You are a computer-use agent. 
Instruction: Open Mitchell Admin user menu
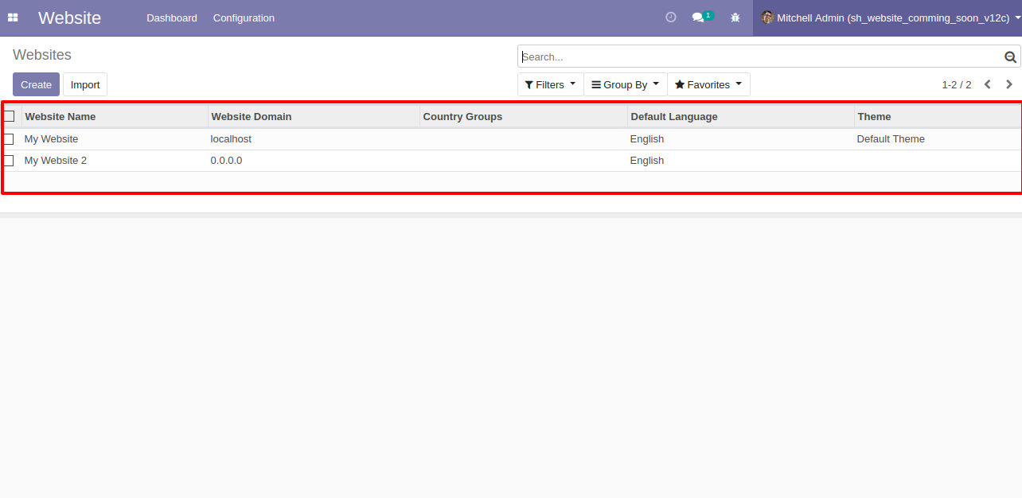coord(887,18)
